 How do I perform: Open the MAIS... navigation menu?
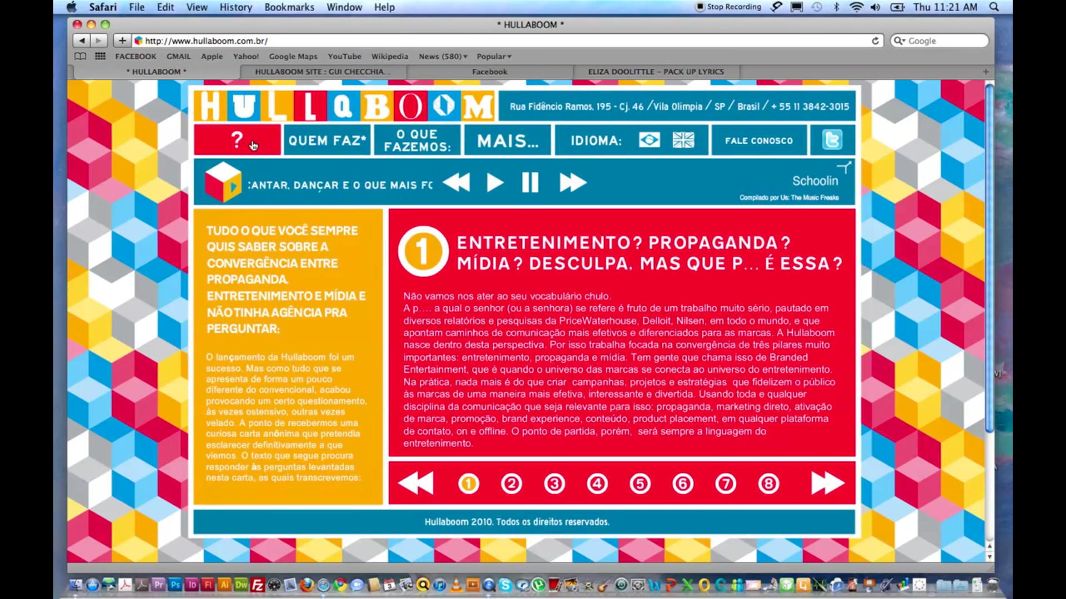(x=507, y=140)
